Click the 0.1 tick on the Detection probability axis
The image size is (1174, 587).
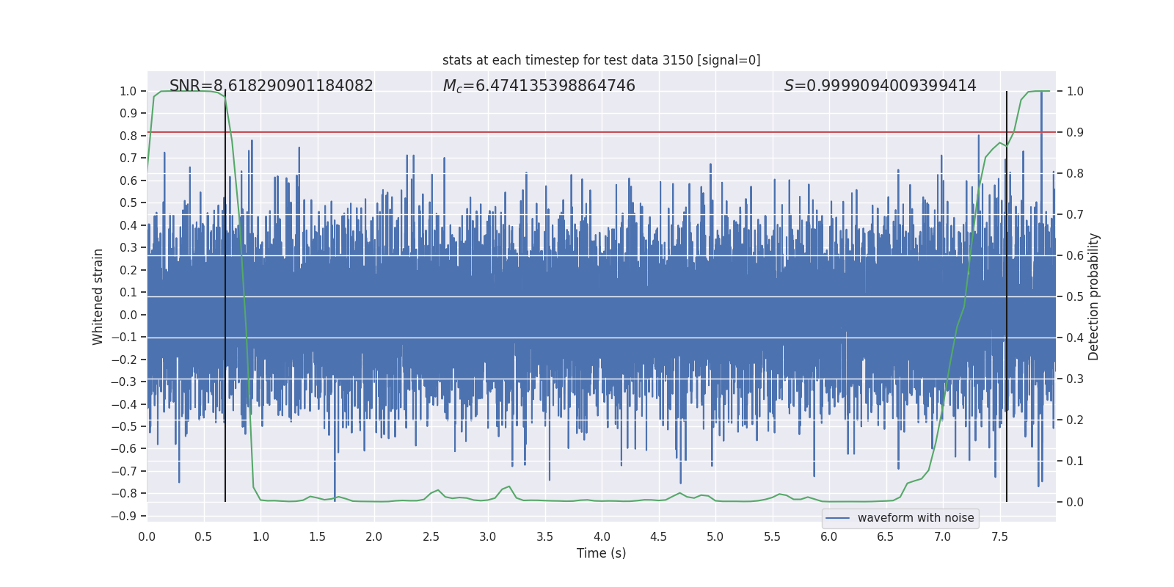tap(1075, 462)
